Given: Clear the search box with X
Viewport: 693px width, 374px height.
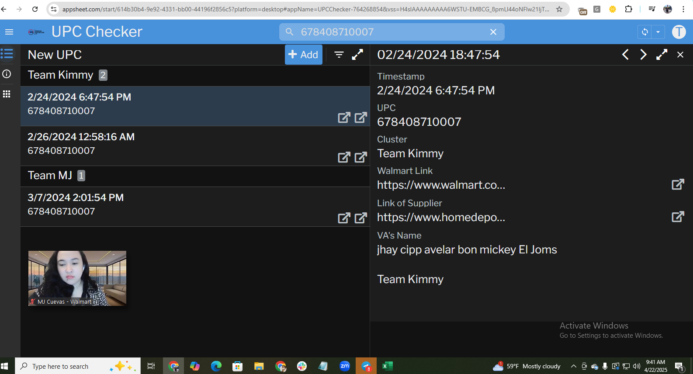Looking at the screenshot, I should (x=493, y=32).
